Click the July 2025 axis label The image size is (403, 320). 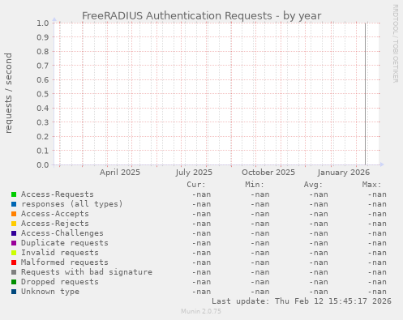click(x=194, y=173)
